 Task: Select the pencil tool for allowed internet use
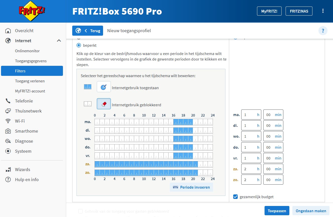point(104,87)
